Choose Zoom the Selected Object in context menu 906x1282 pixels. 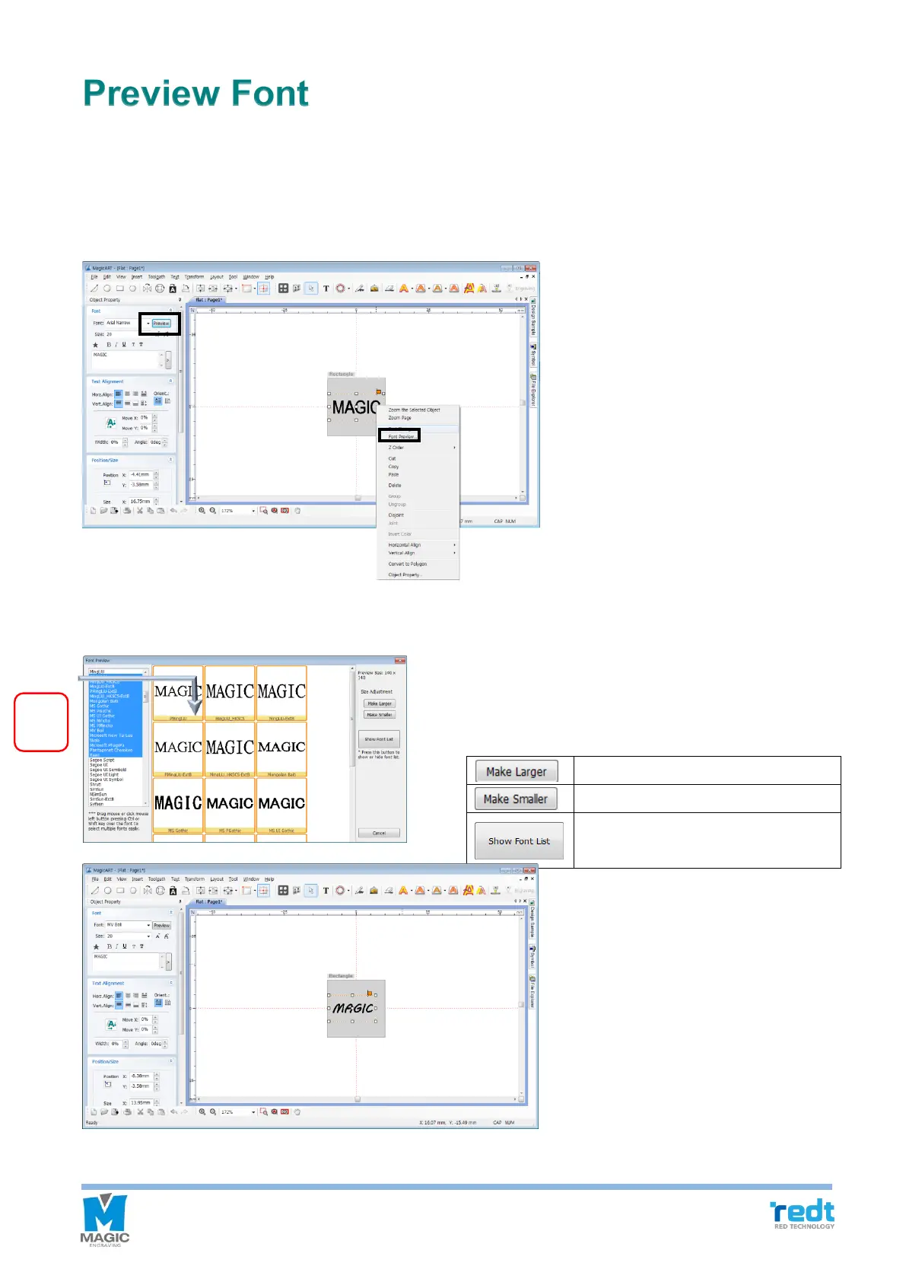point(415,410)
